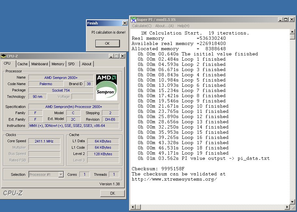
Task: Click the '1M Calculation Start' line
Action: pos(195,33)
